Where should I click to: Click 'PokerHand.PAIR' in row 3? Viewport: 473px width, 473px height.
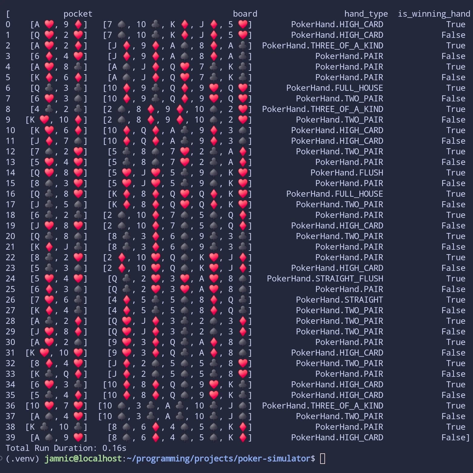pyautogui.click(x=349, y=56)
